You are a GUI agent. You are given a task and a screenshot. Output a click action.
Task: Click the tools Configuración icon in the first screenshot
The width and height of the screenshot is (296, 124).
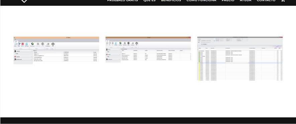point(15,59)
